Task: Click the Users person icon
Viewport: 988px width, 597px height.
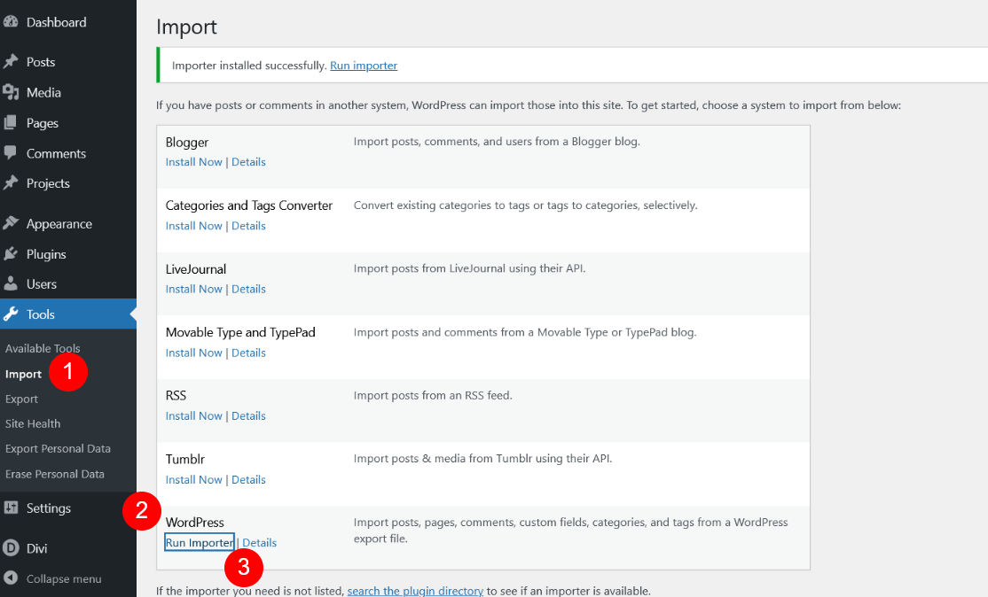Action: pyautogui.click(x=11, y=283)
